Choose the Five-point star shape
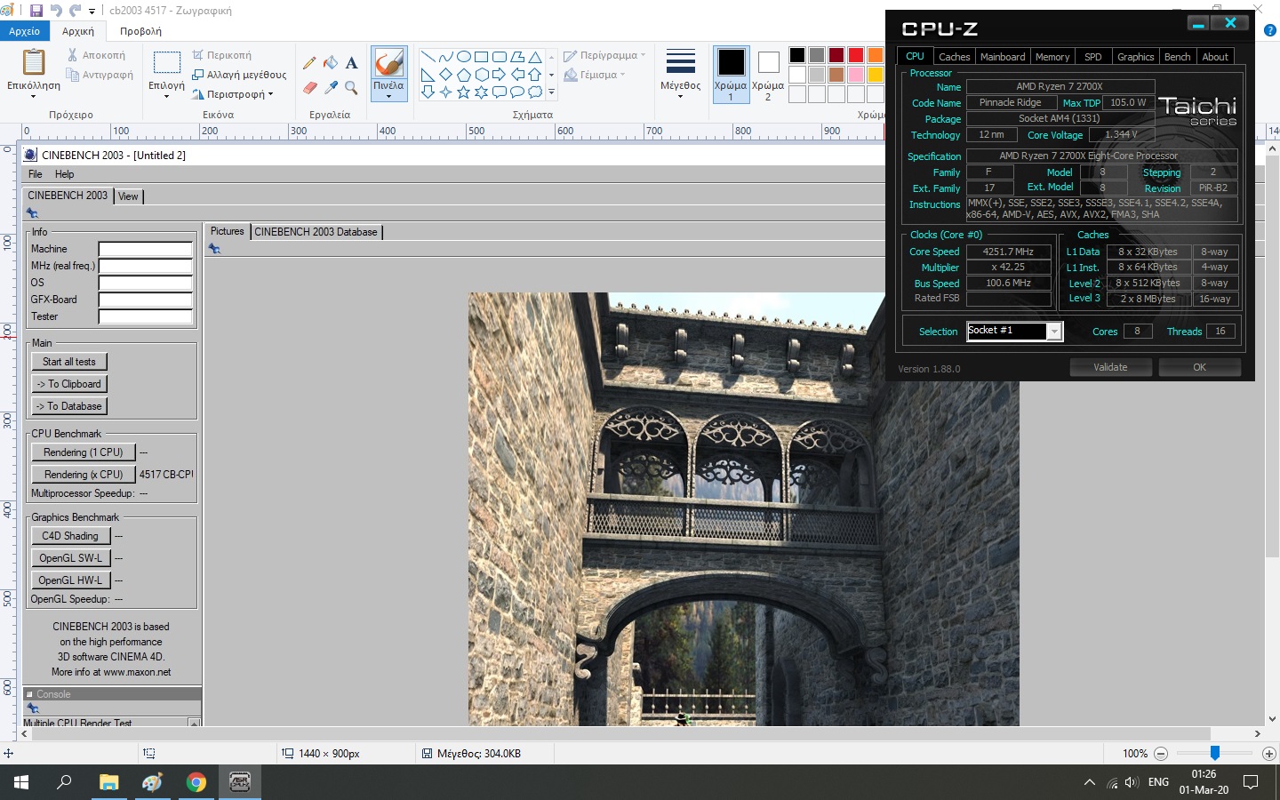This screenshot has height=800, width=1280. 463,92
